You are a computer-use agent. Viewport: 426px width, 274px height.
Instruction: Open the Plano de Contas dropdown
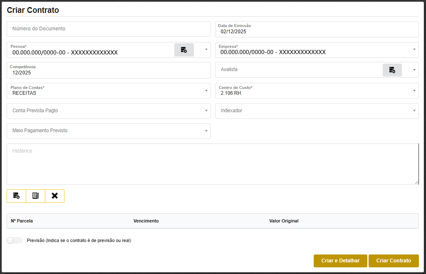[x=206, y=91]
